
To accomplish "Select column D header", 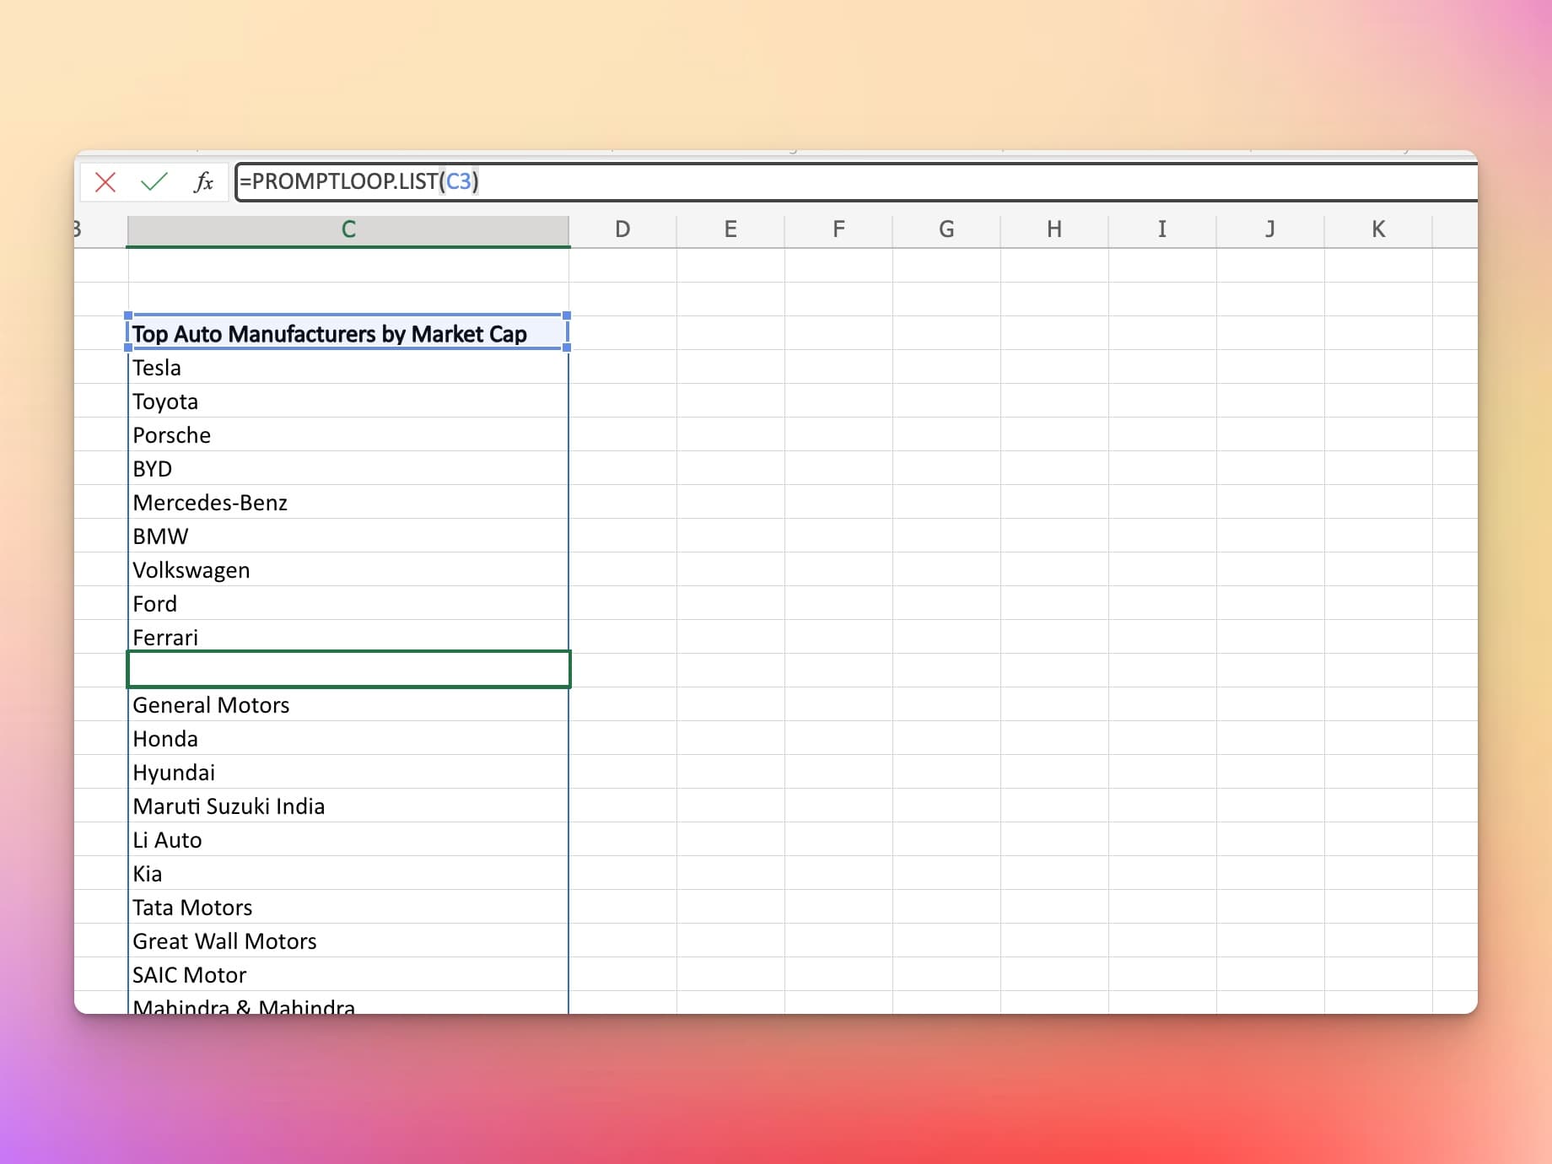I will click(622, 229).
